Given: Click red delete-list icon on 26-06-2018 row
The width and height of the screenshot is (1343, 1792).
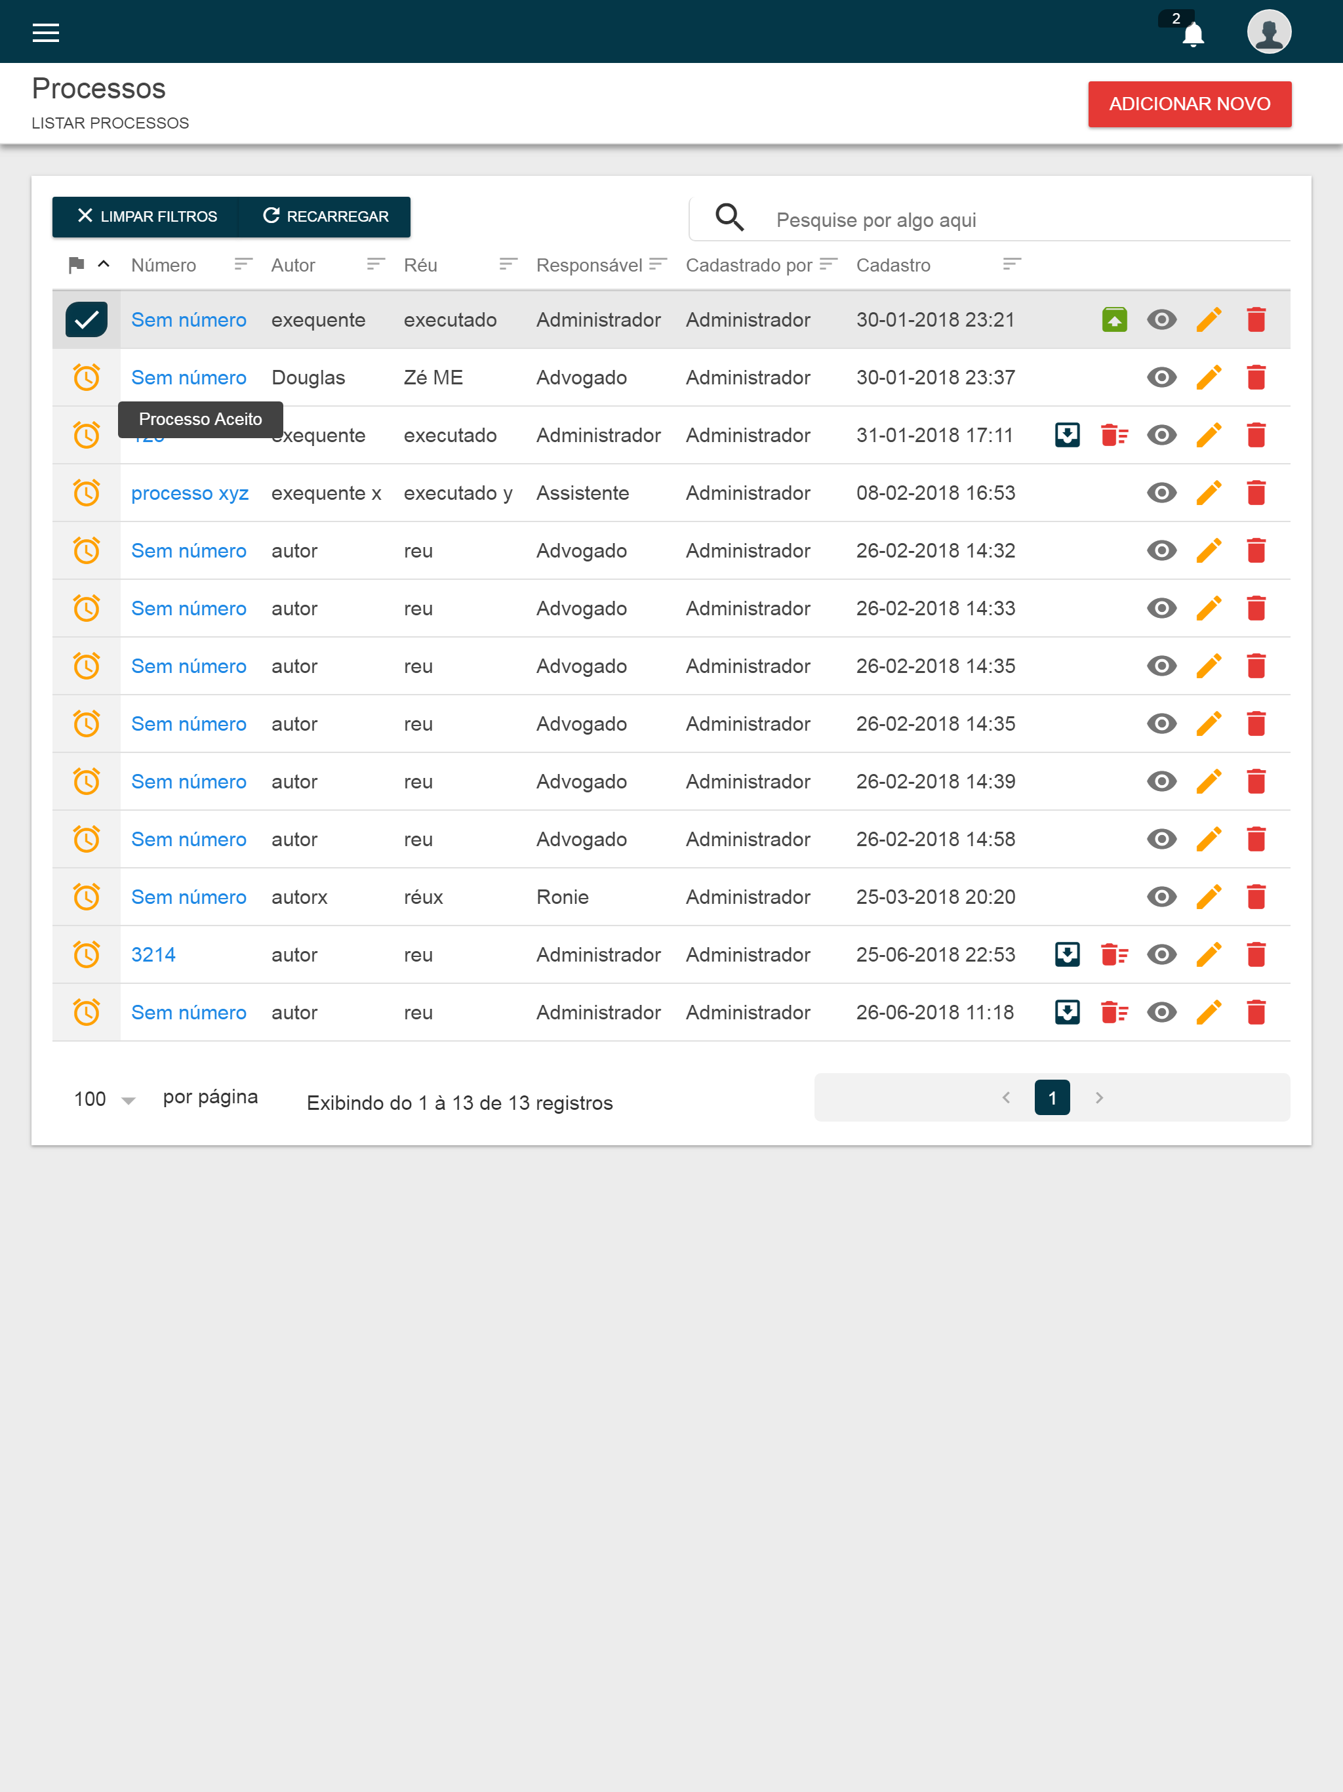Looking at the screenshot, I should tap(1115, 1013).
